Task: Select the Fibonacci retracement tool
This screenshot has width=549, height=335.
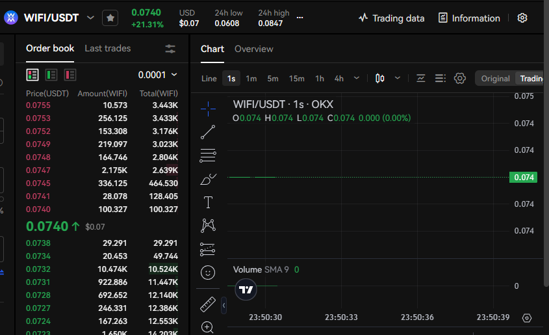Action: (208, 155)
